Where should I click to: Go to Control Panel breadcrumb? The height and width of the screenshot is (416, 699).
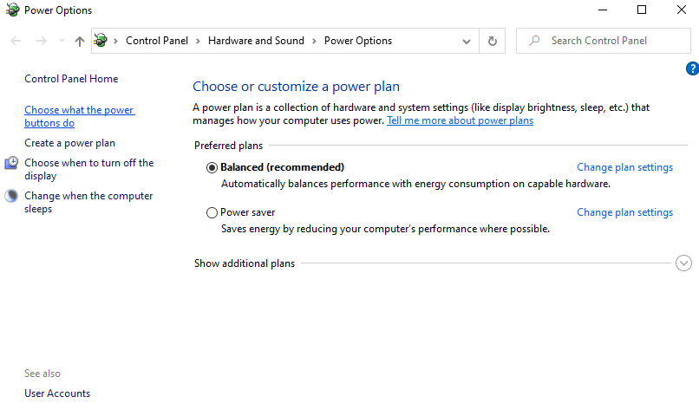click(158, 41)
